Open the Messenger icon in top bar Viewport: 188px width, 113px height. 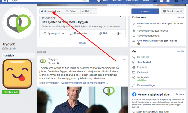coord(162,1)
